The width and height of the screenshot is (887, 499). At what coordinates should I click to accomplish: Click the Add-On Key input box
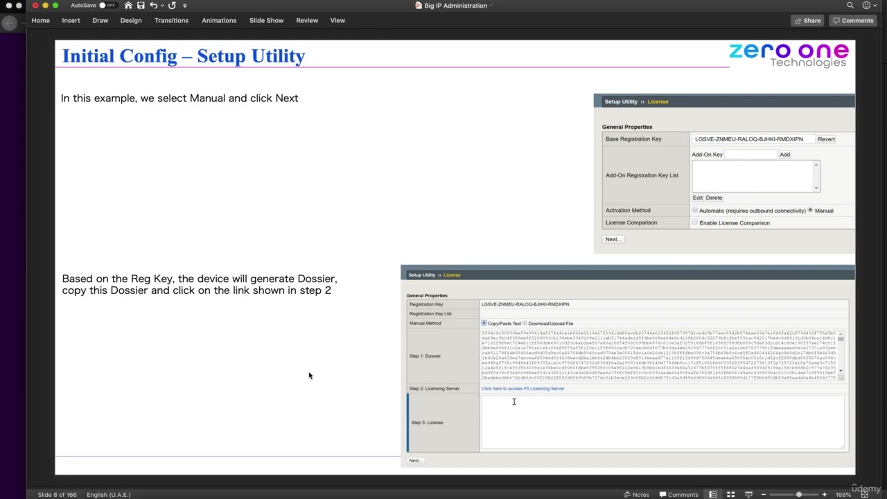click(x=750, y=155)
